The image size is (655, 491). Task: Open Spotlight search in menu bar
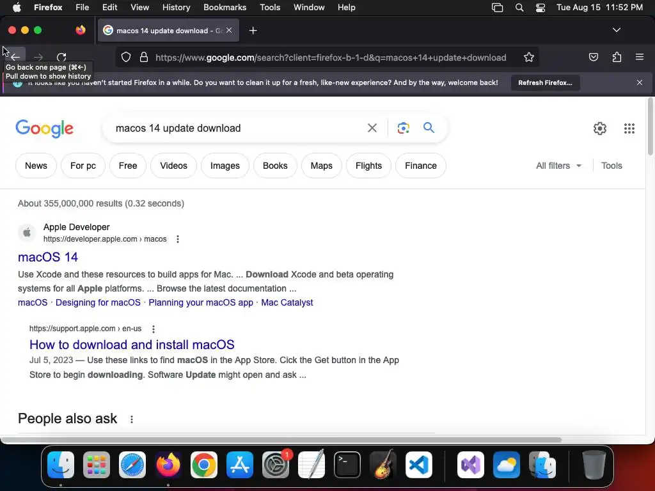point(519,8)
